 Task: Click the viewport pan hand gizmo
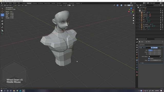pos(134,18)
